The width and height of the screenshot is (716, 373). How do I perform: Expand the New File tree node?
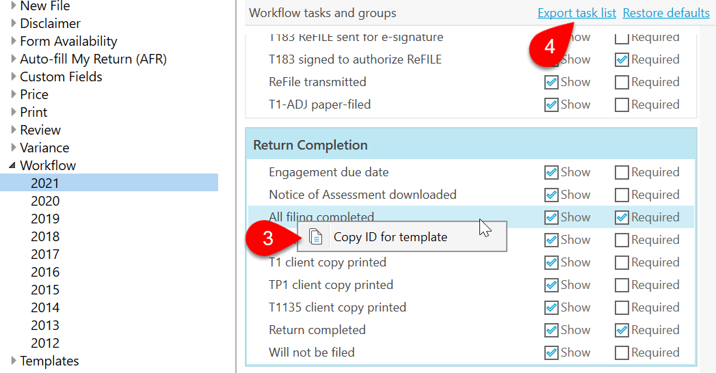pyautogui.click(x=13, y=5)
